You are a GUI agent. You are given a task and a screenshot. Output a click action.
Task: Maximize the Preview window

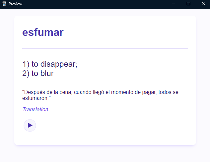(x=188, y=4)
